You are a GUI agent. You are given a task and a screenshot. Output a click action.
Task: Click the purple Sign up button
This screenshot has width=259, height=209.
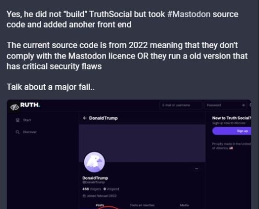click(232, 131)
